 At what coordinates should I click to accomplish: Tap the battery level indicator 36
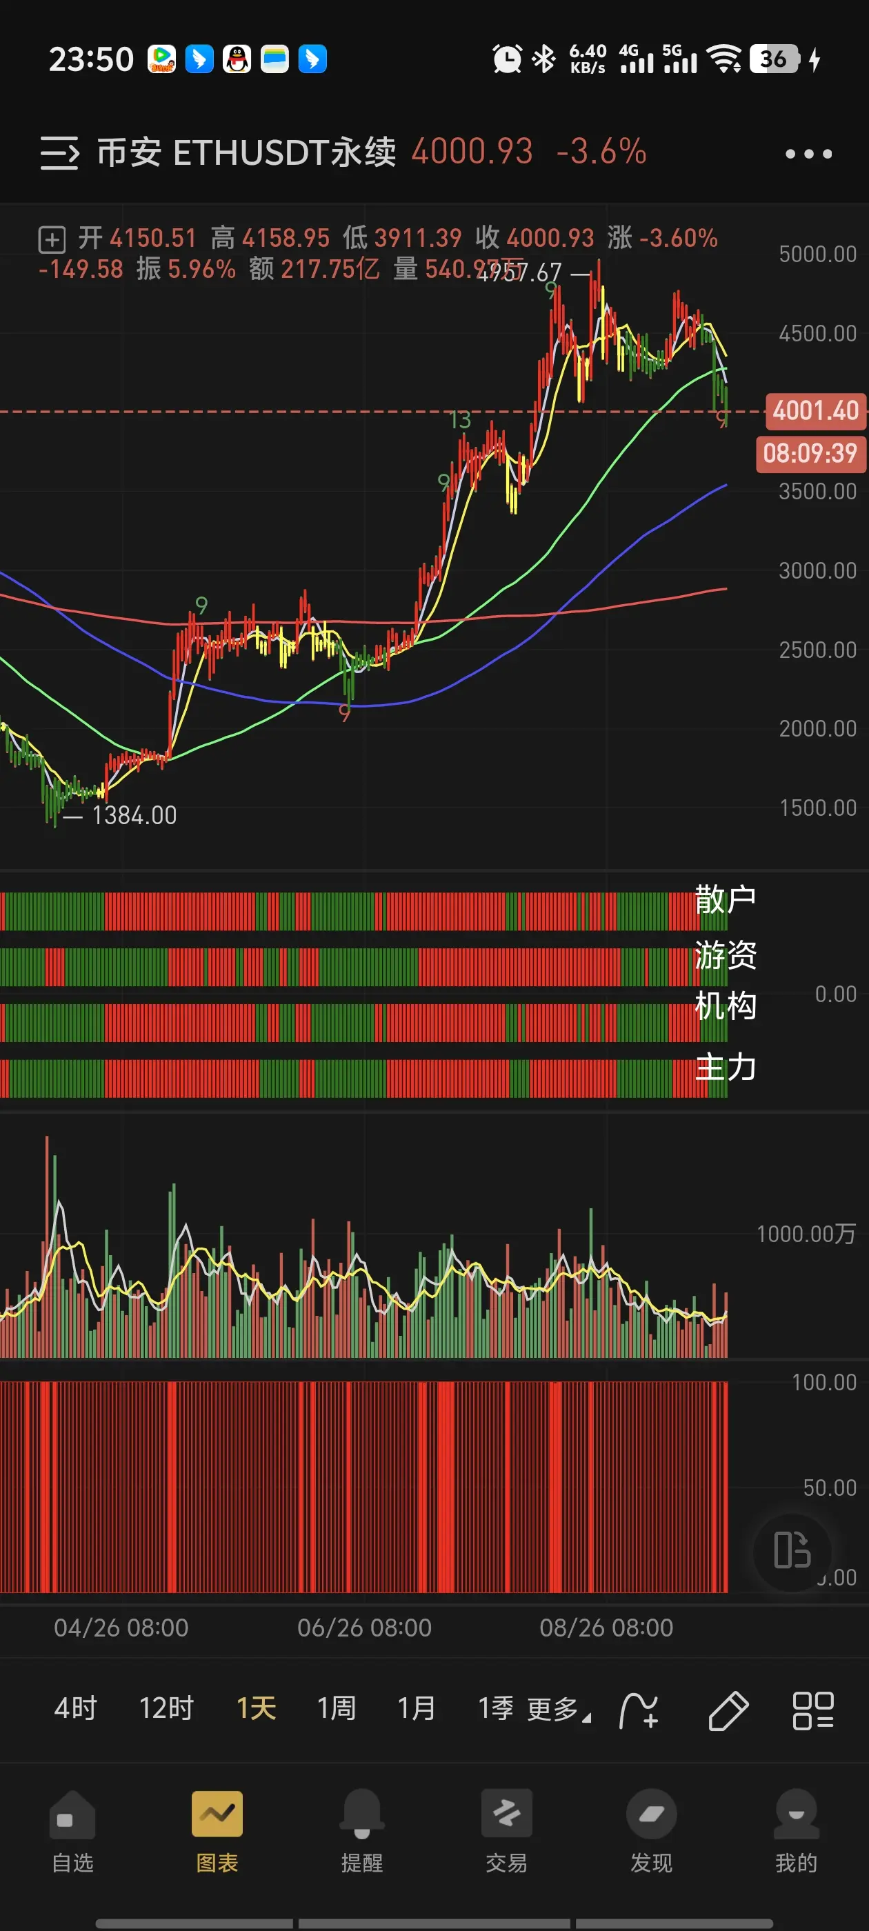pos(775,59)
